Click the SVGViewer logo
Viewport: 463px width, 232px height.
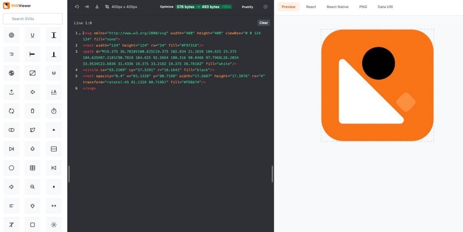pyautogui.click(x=17, y=6)
